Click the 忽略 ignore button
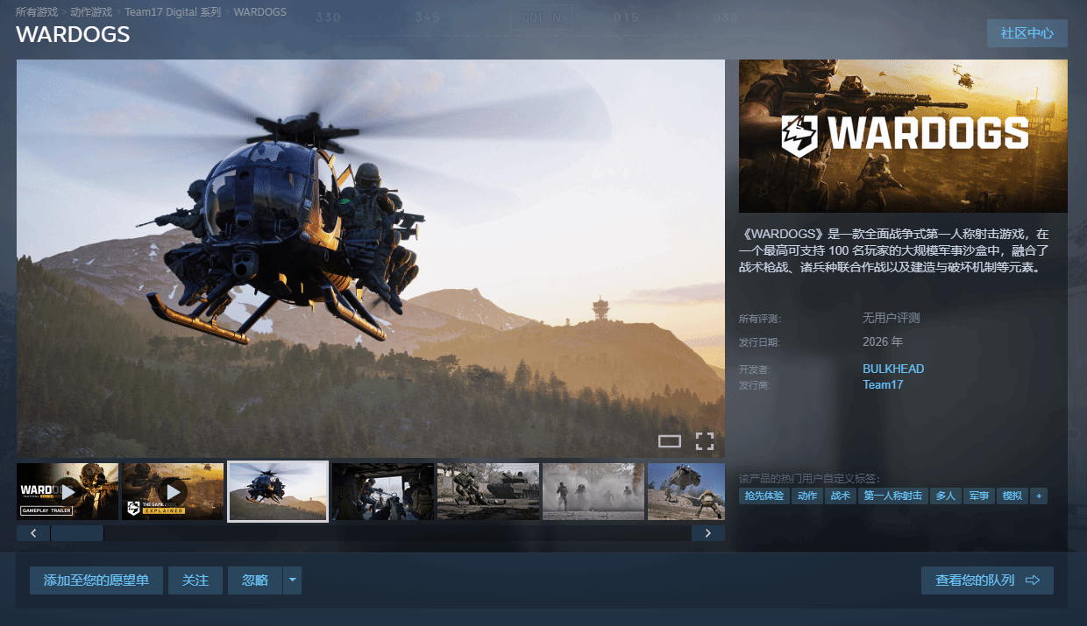1087x626 pixels. tap(255, 580)
